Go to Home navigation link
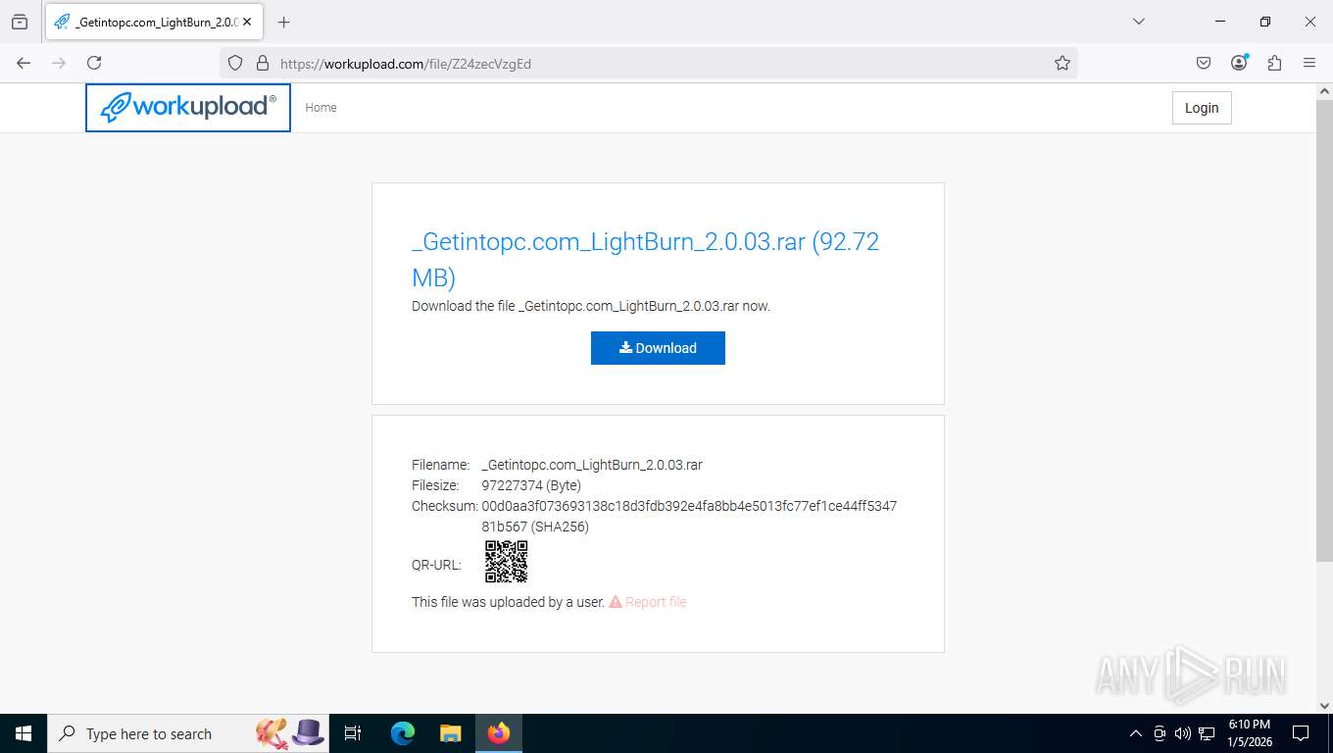Image resolution: width=1333 pixels, height=753 pixels. pos(321,108)
